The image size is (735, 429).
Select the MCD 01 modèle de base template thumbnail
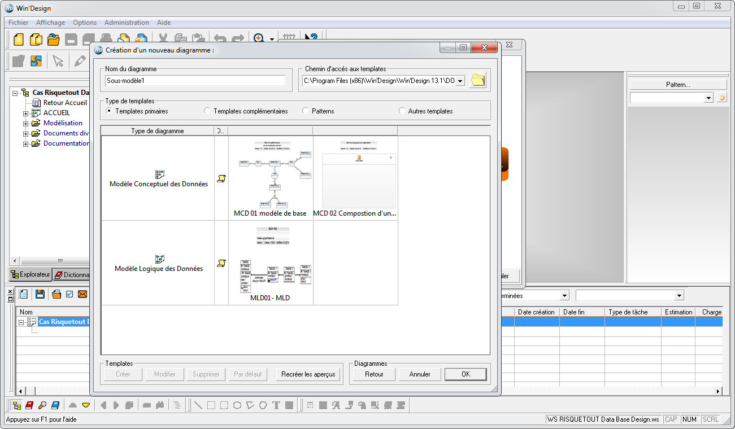pyautogui.click(x=271, y=178)
